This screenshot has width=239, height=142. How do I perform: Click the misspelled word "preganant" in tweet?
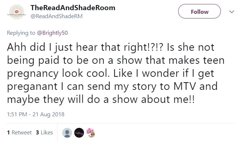[32, 87]
